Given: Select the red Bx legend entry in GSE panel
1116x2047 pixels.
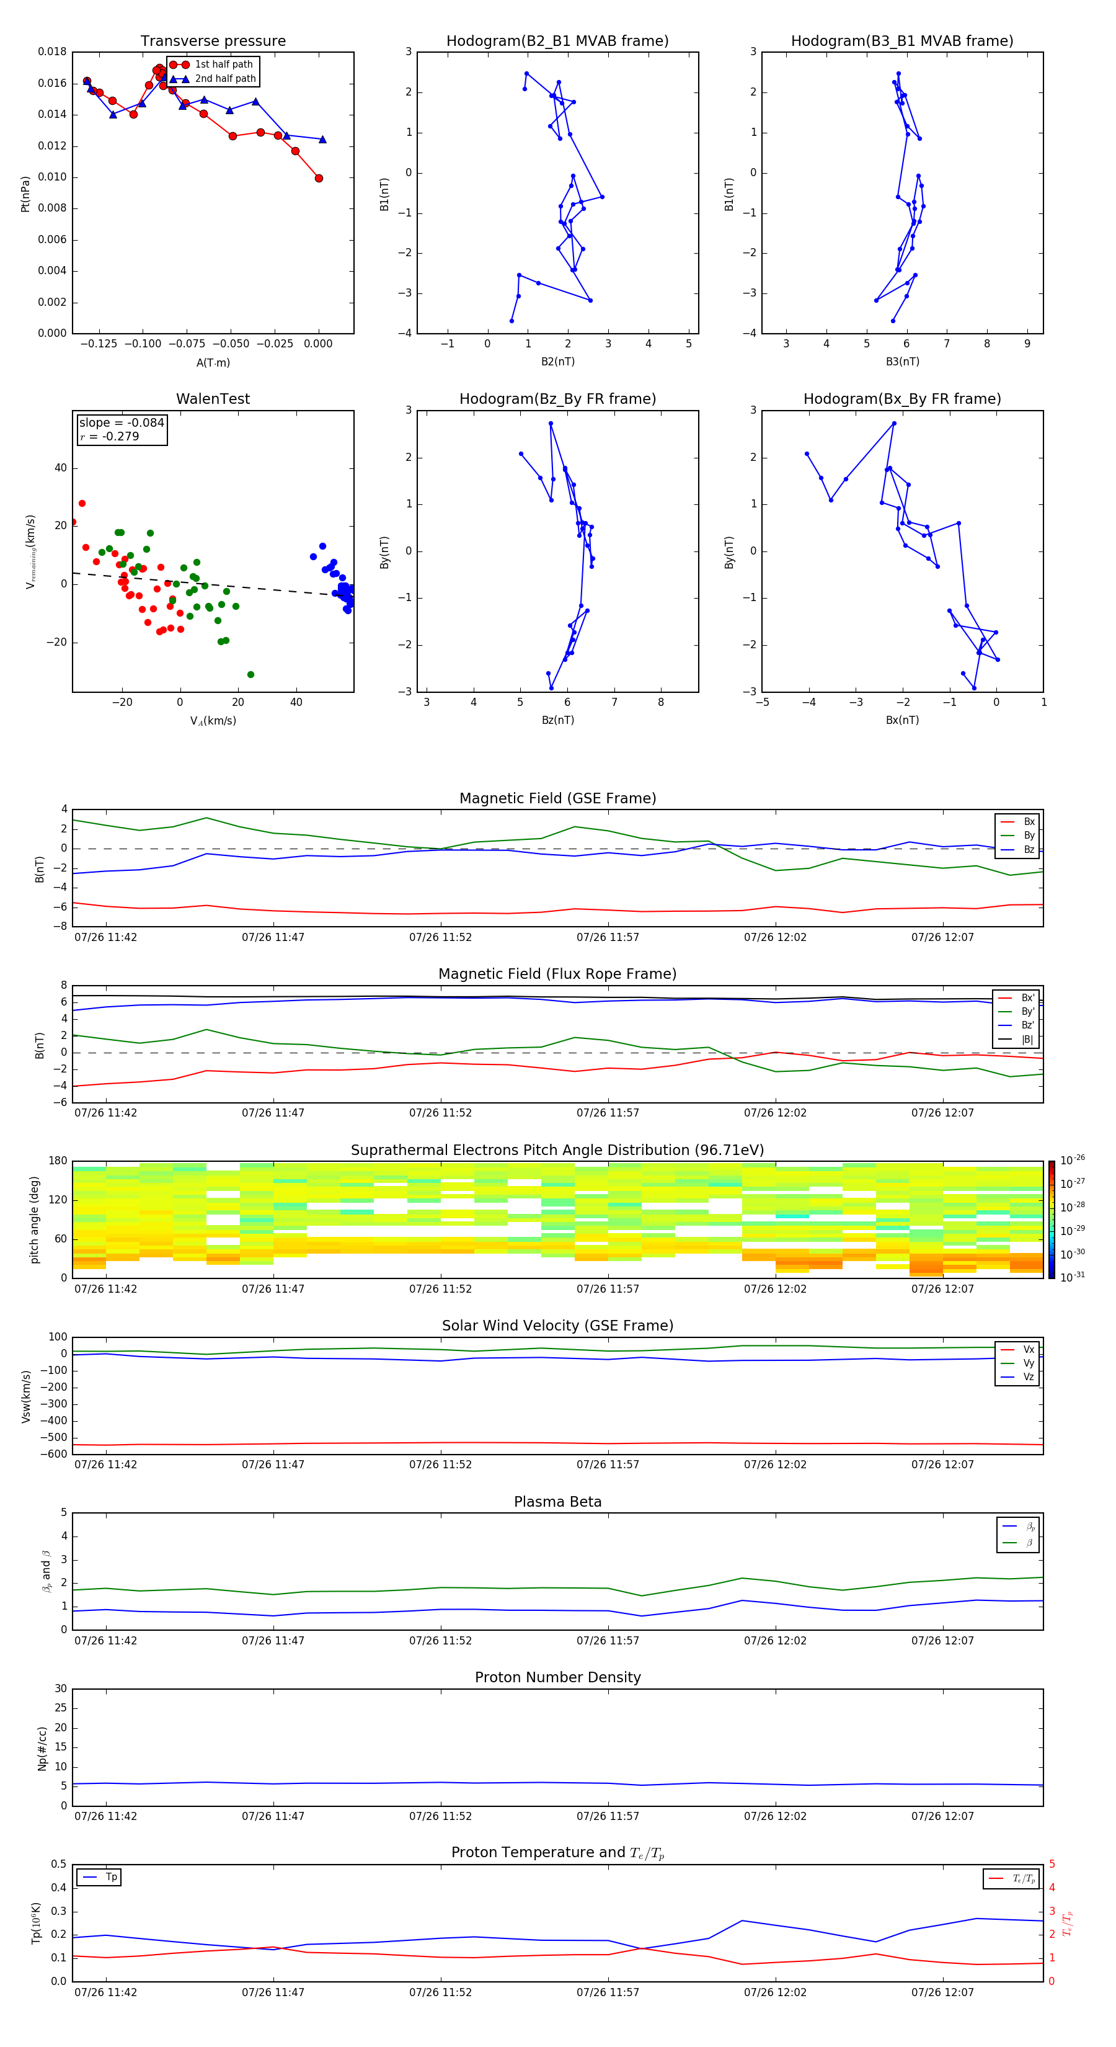Looking at the screenshot, I should 1017,822.
